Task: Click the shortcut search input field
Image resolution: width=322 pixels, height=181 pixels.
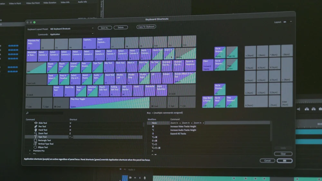Action: coord(46,113)
